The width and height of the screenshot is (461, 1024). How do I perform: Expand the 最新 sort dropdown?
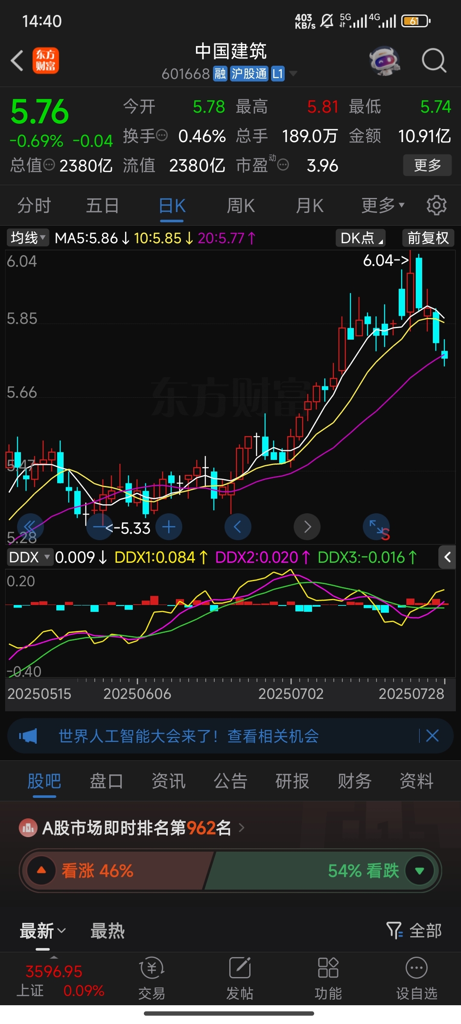tap(43, 931)
